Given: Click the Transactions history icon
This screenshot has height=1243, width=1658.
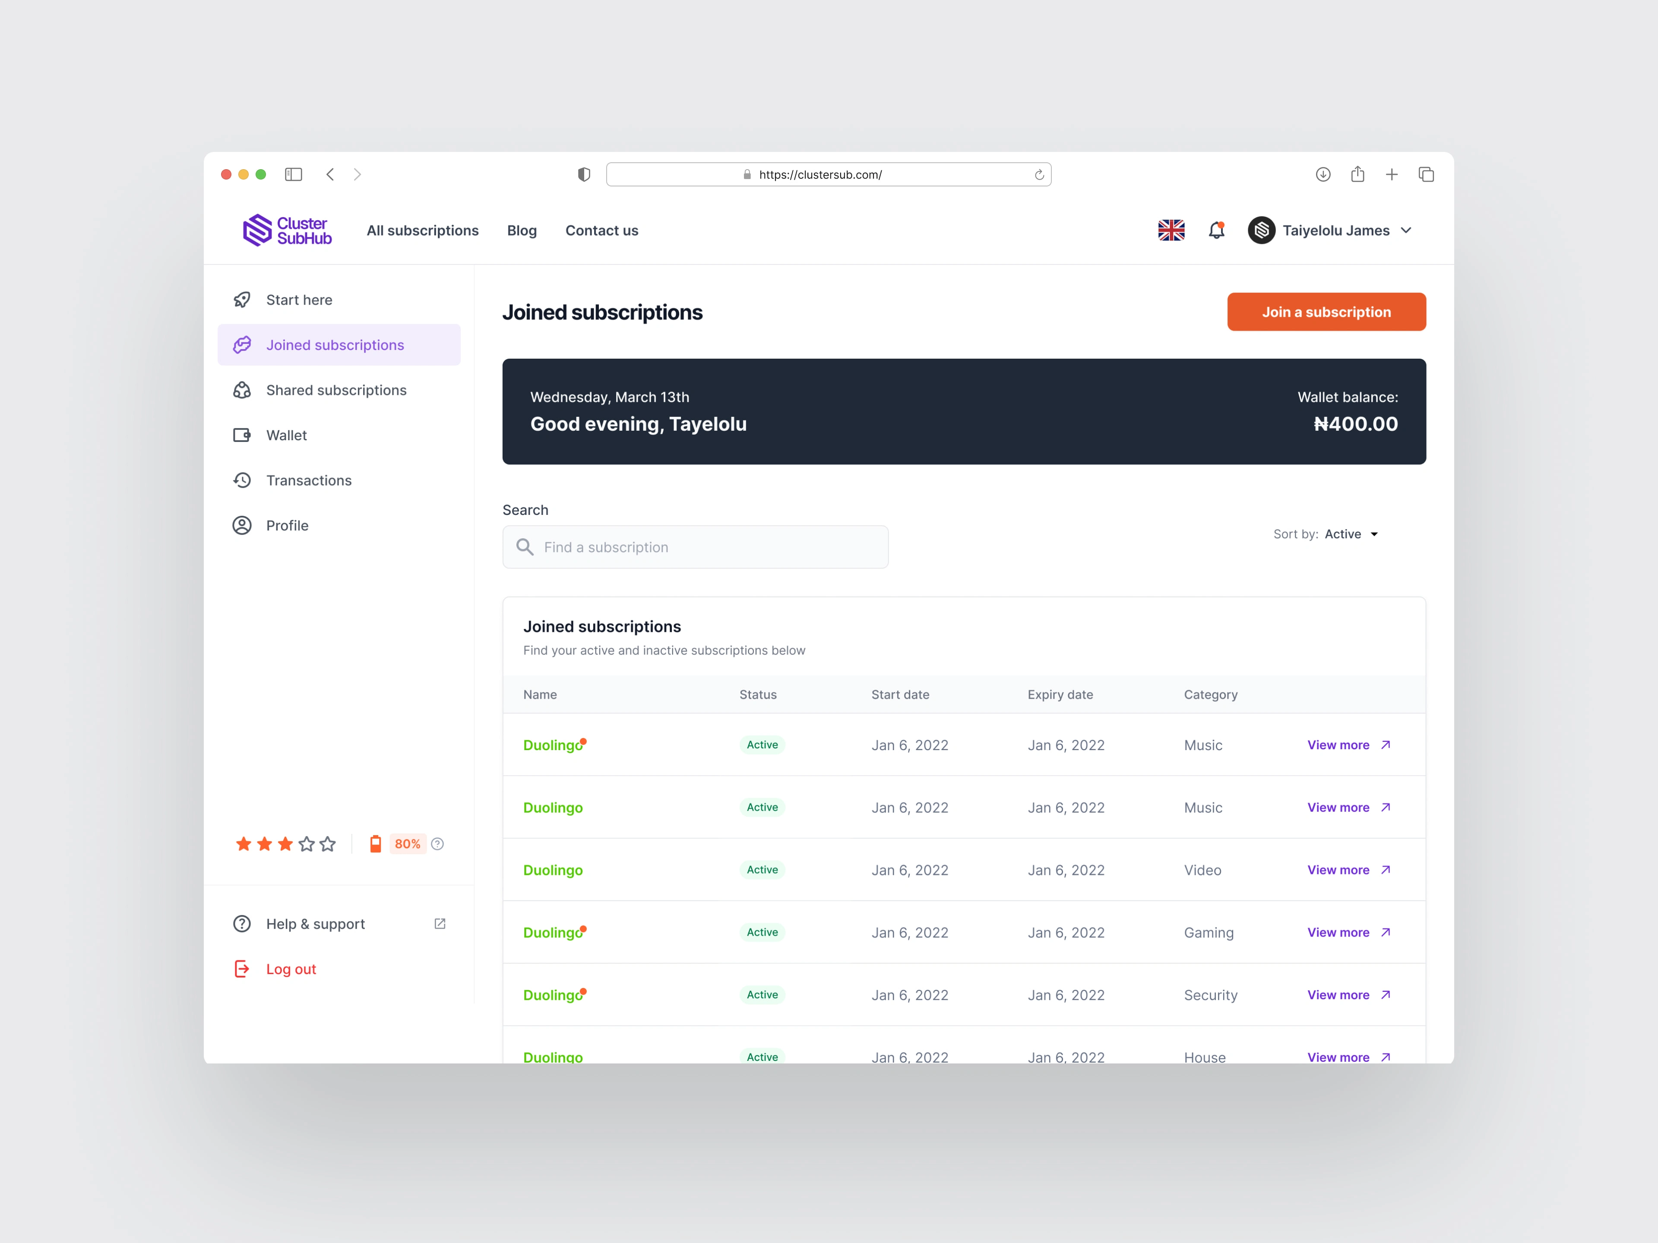Looking at the screenshot, I should (242, 480).
